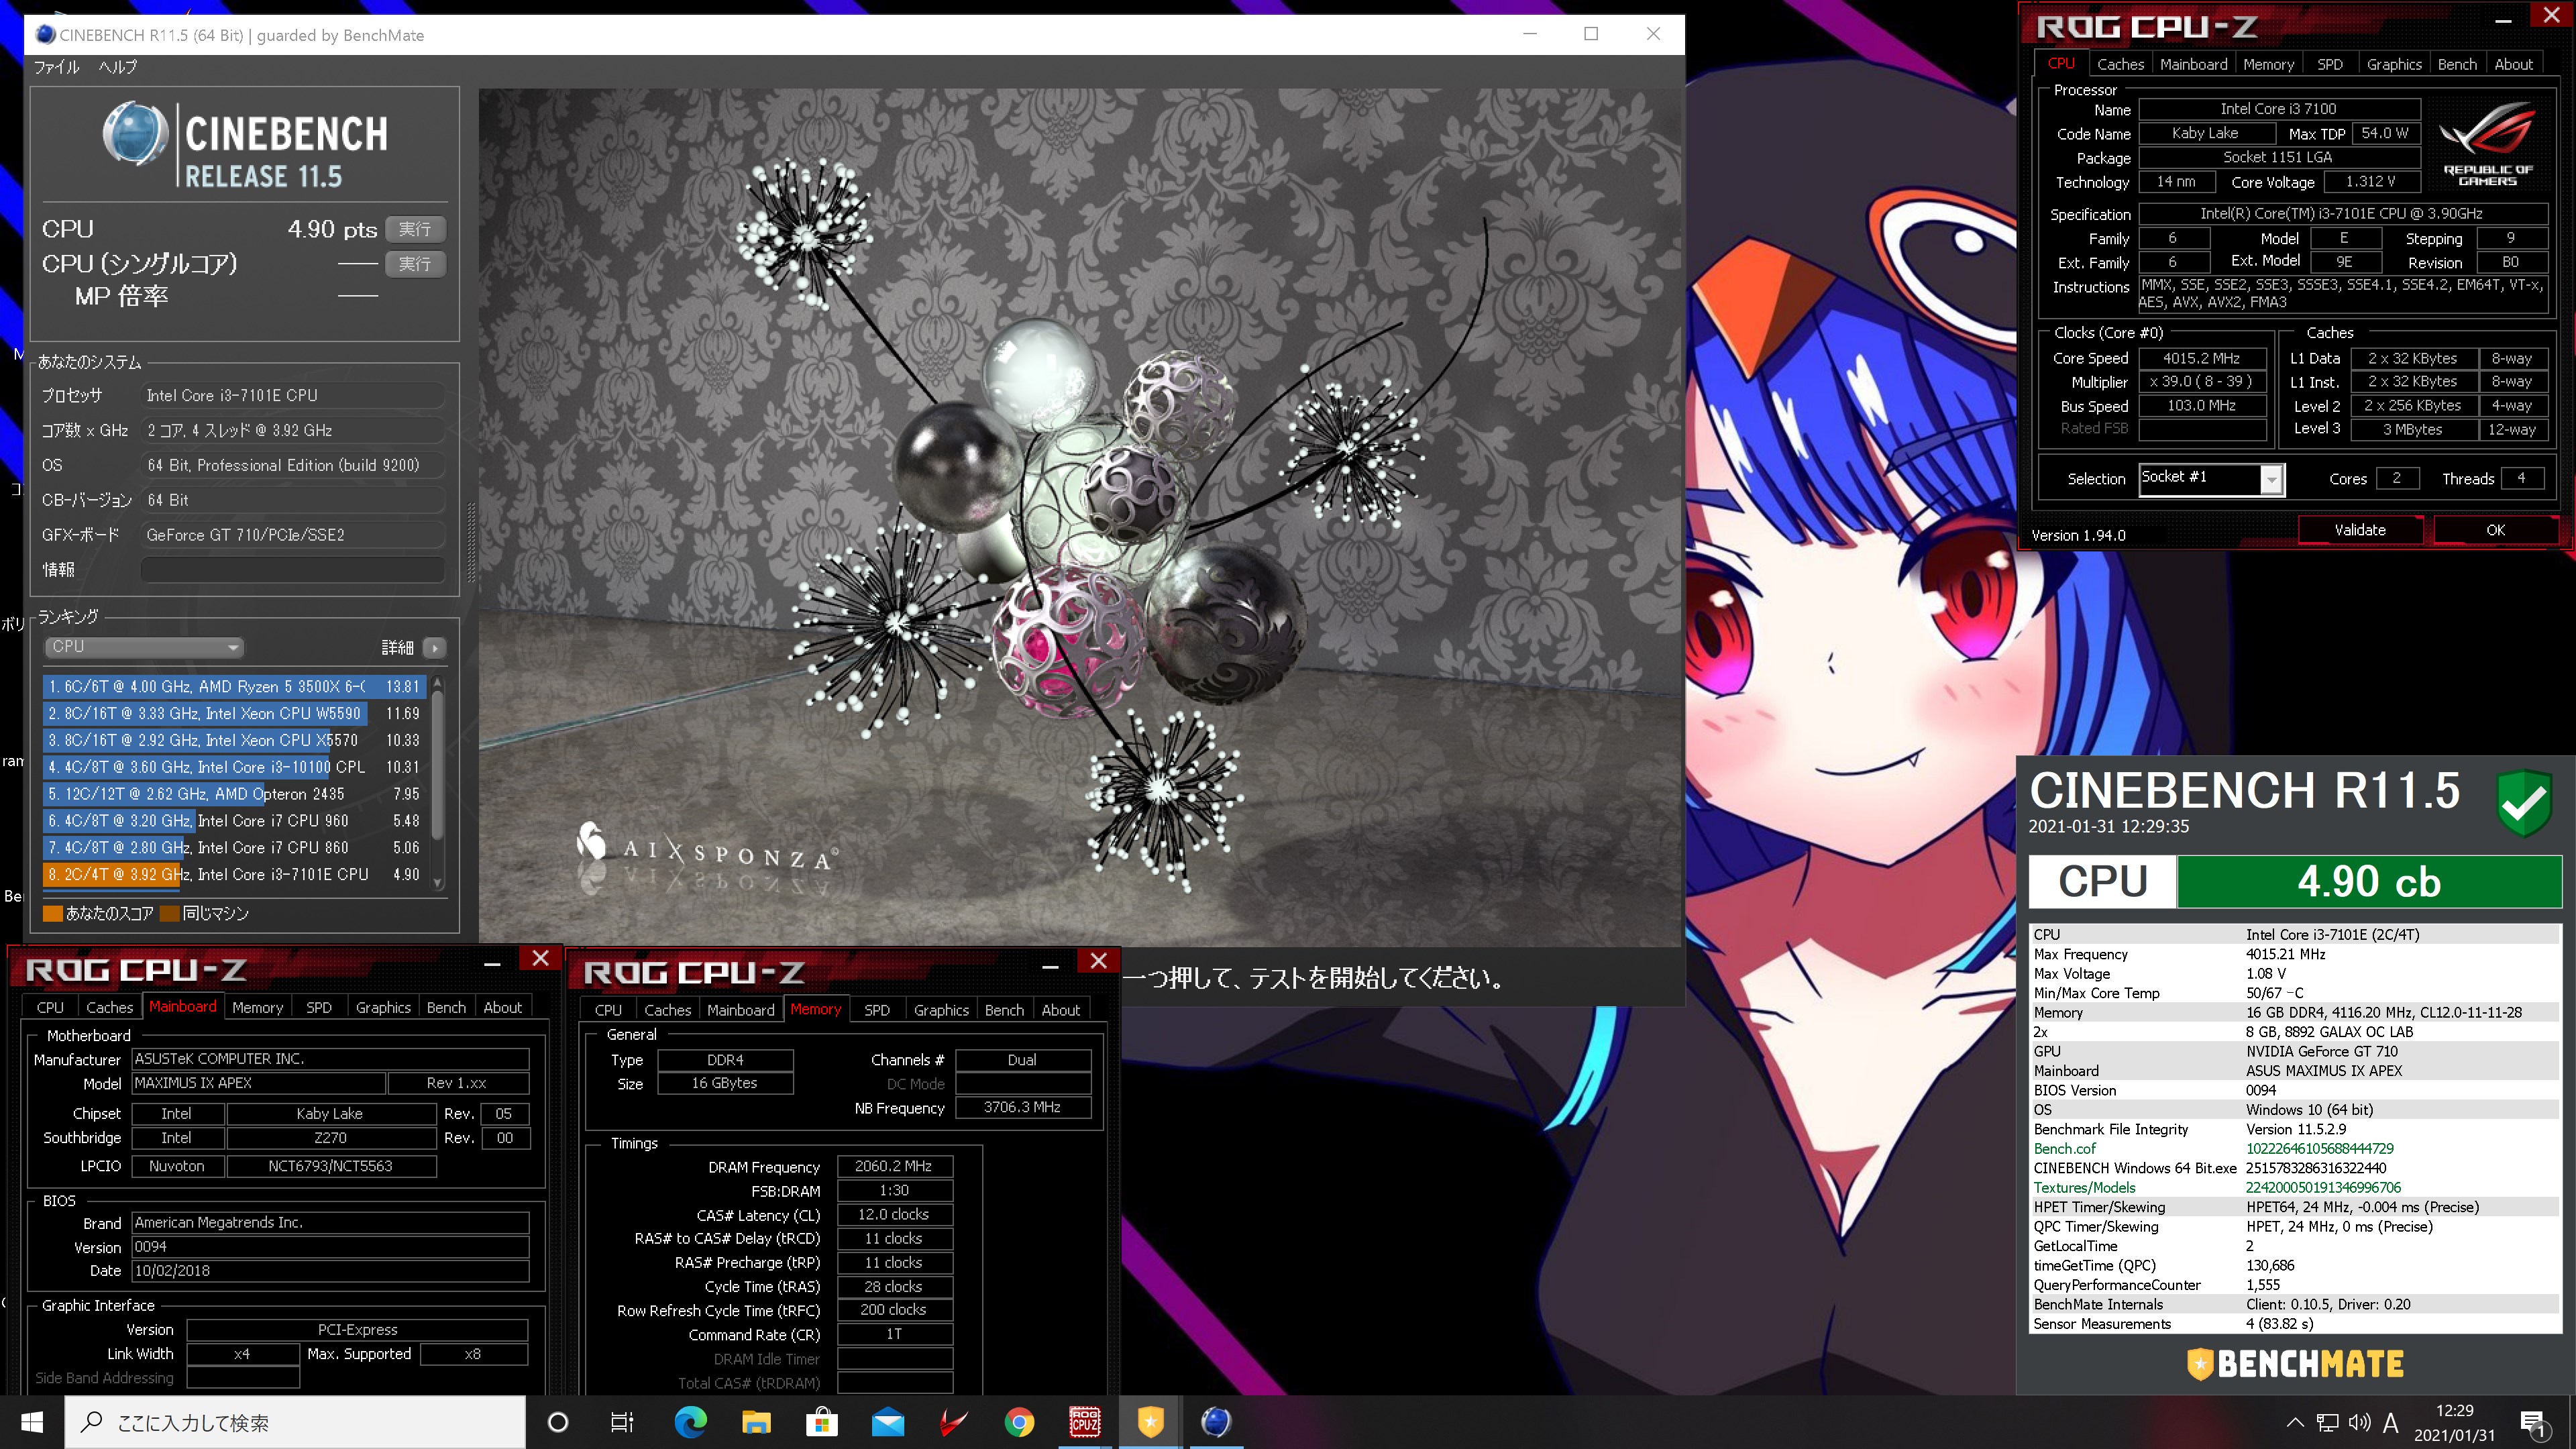Open Microsoft Store from taskbar
Viewport: 2576px width, 1449px height.
tap(822, 1422)
